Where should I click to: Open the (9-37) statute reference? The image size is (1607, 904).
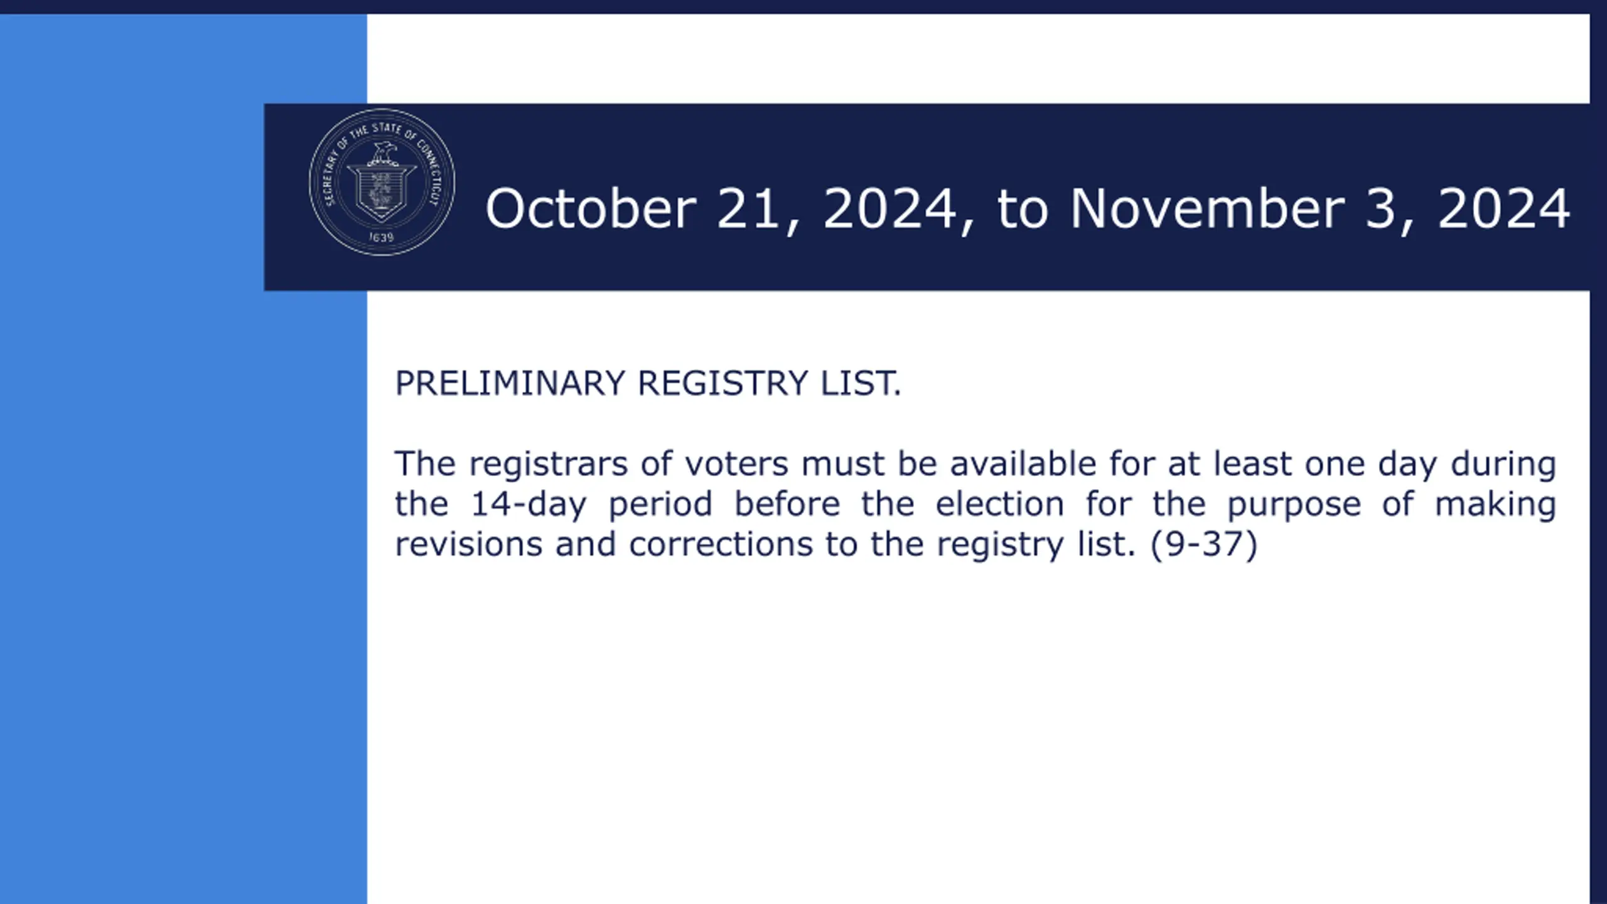[x=1204, y=544]
